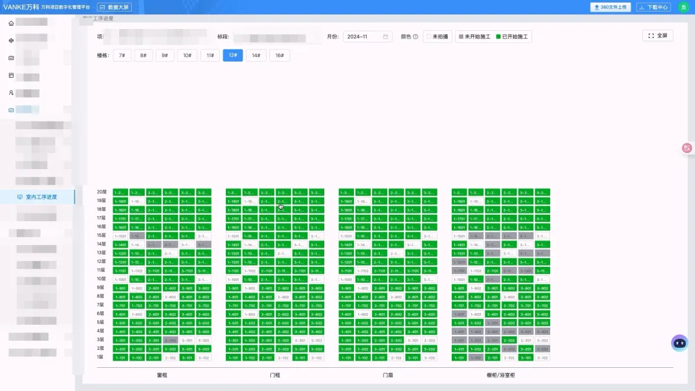Click the calendar icon in the month field

tap(385, 37)
